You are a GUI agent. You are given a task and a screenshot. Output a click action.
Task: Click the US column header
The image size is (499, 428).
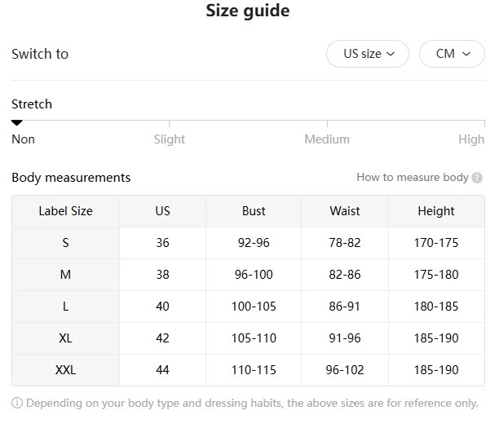(x=162, y=211)
